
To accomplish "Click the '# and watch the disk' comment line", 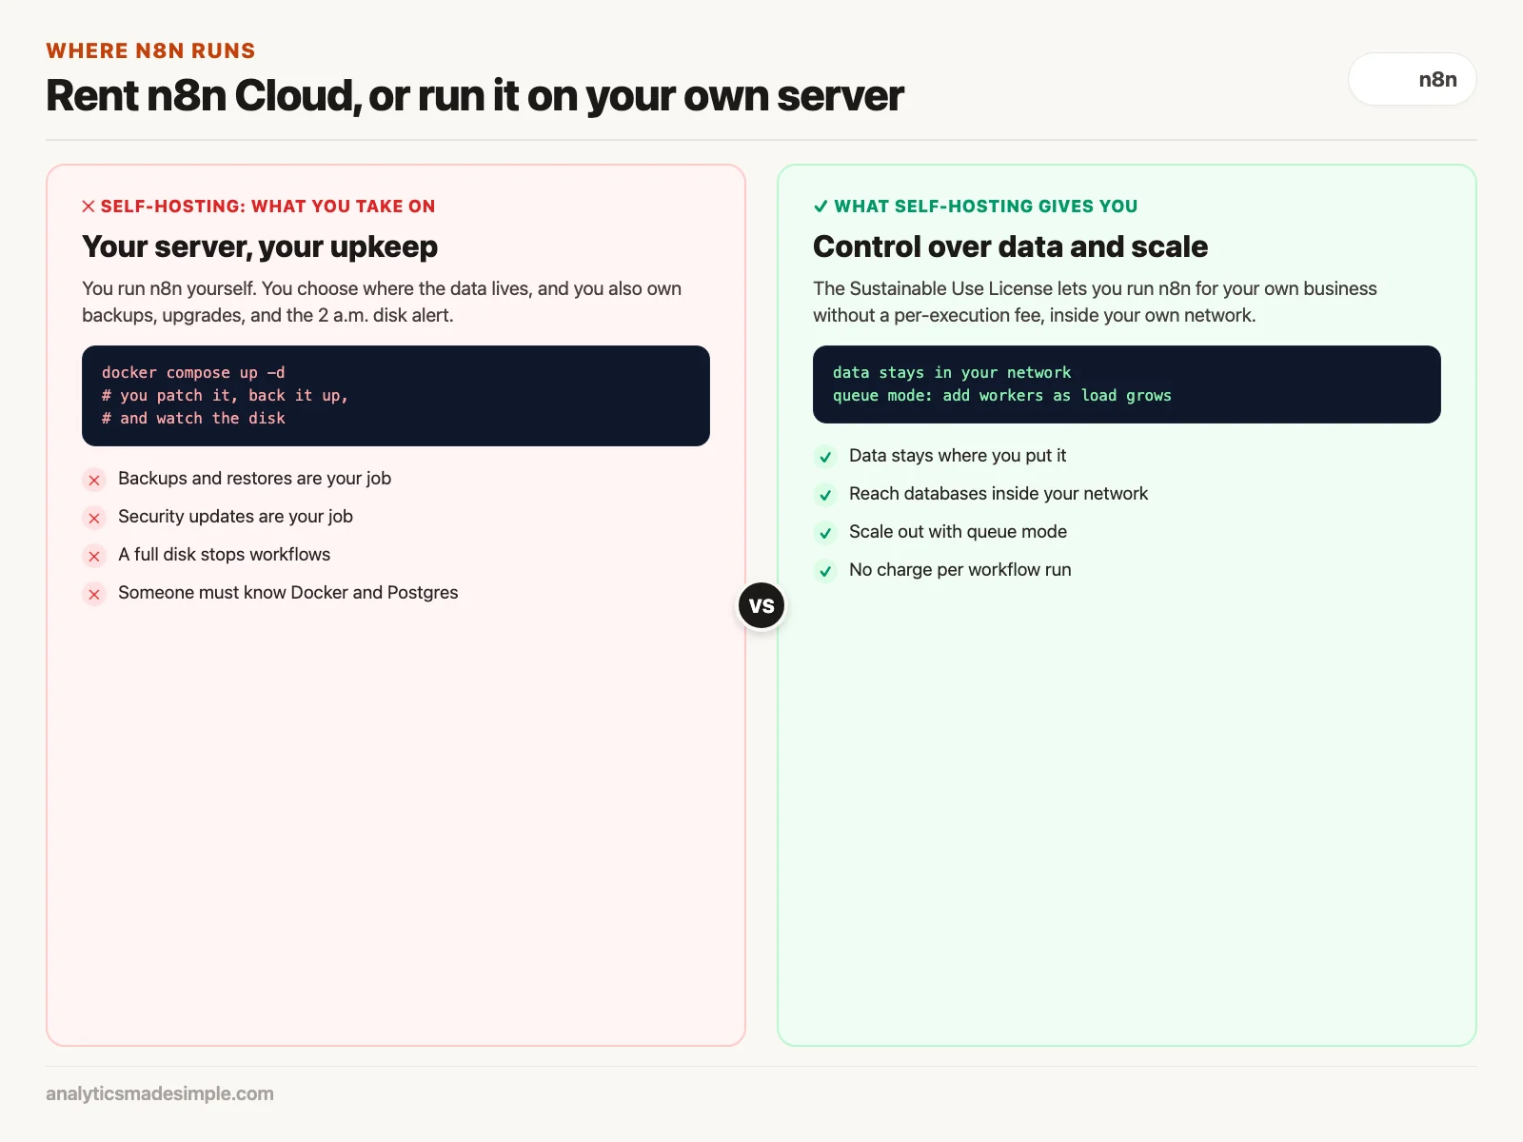I will coord(193,418).
